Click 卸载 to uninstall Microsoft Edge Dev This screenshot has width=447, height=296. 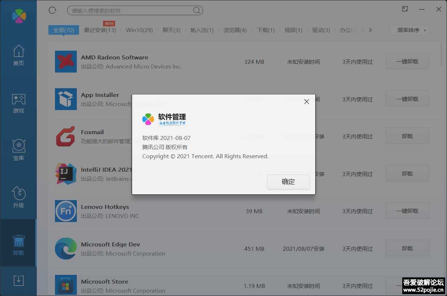coord(407,248)
